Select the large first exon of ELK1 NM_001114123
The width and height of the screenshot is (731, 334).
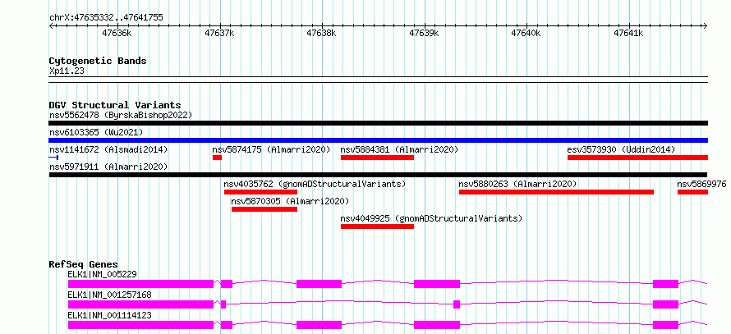pyautogui.click(x=140, y=325)
